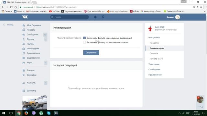Open Skype from taskbar

coord(49,113)
